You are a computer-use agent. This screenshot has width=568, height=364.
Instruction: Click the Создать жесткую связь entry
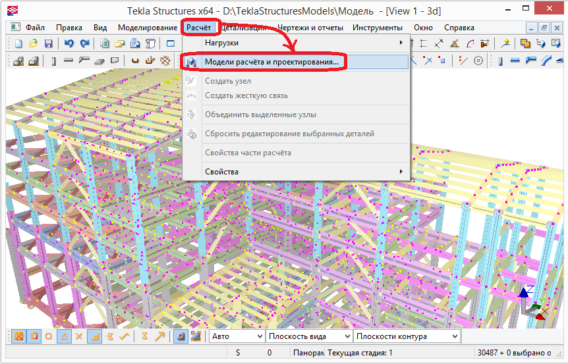coord(297,95)
